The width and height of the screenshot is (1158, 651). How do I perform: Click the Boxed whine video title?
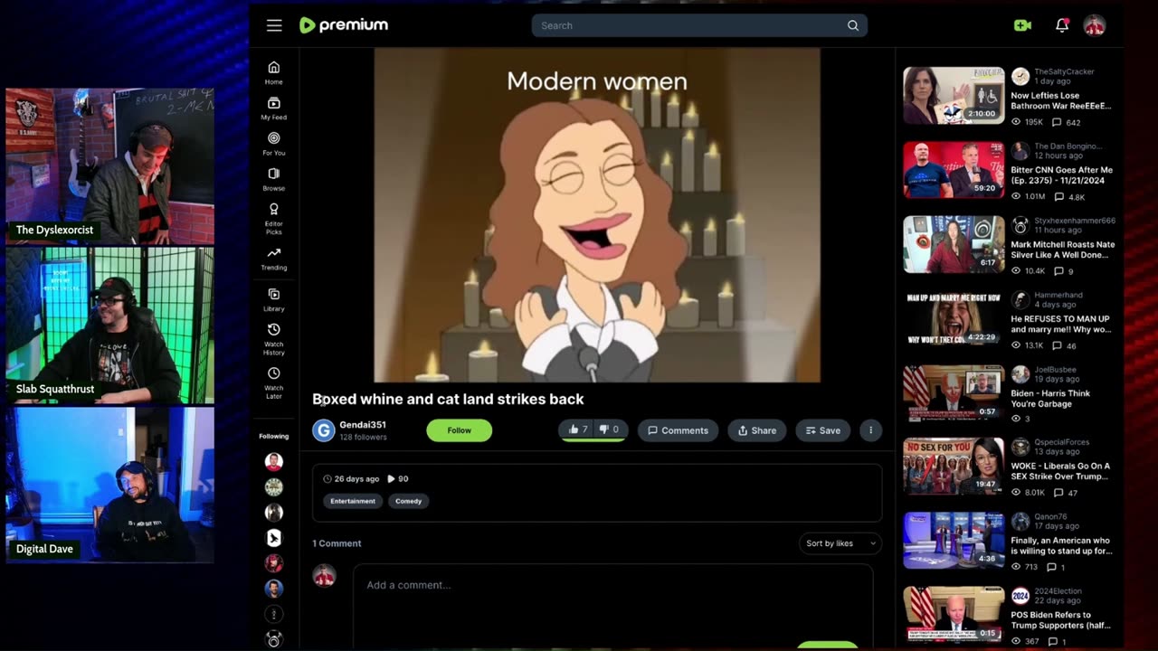click(x=448, y=399)
